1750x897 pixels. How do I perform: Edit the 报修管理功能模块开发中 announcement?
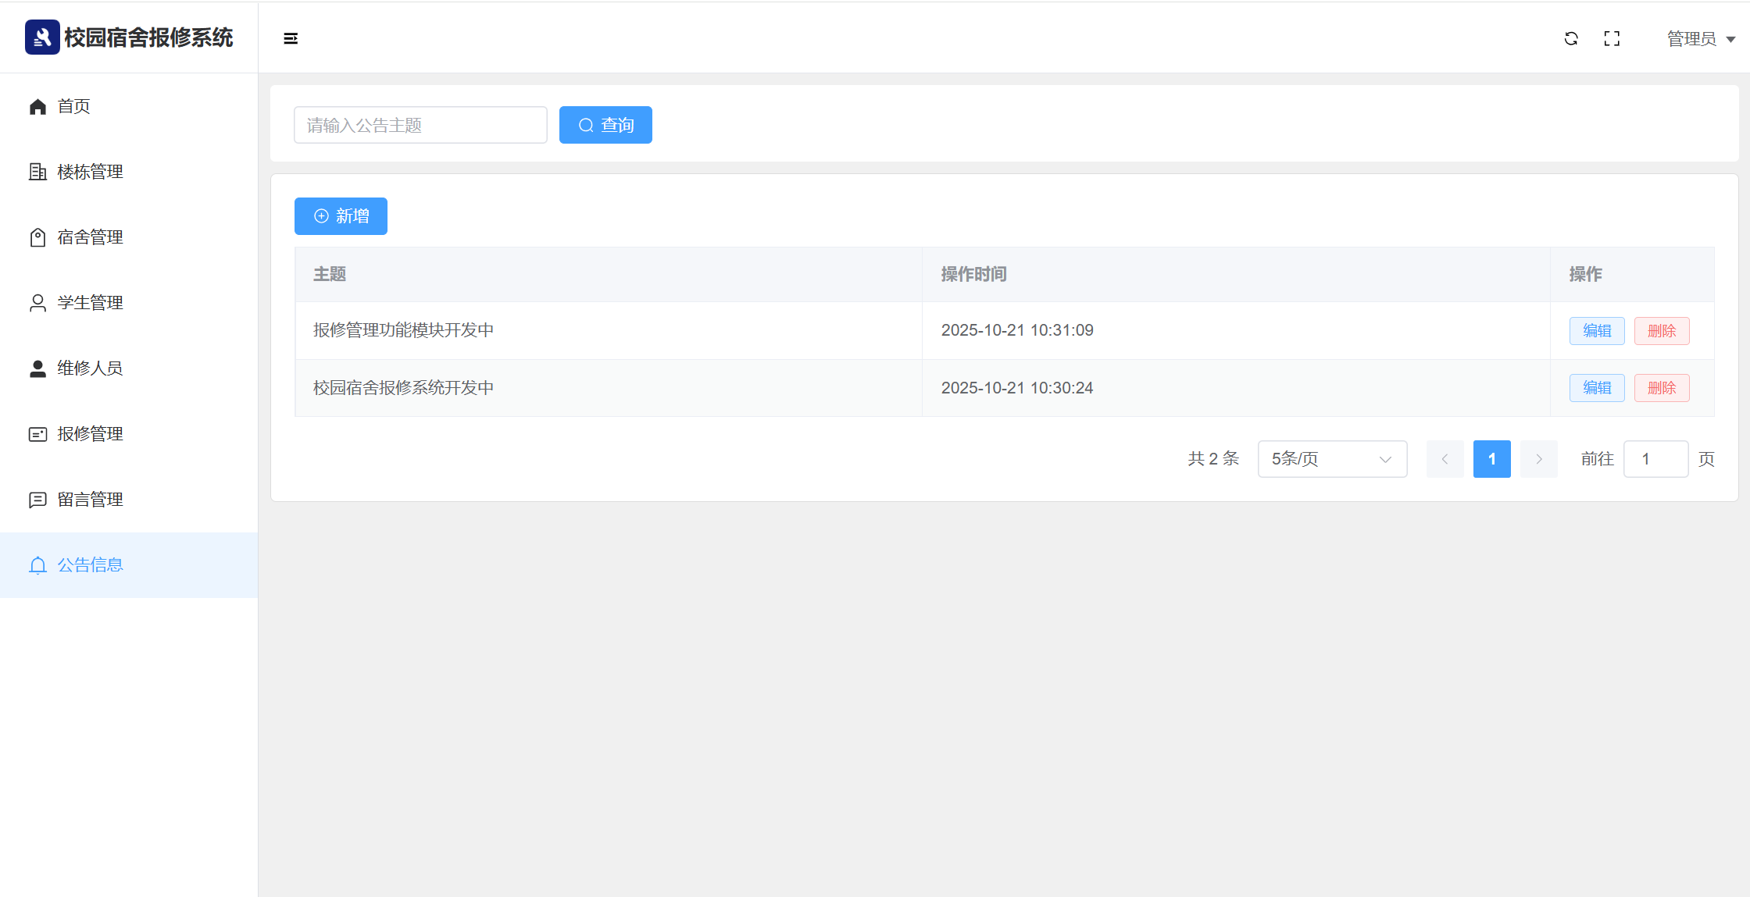1597,331
